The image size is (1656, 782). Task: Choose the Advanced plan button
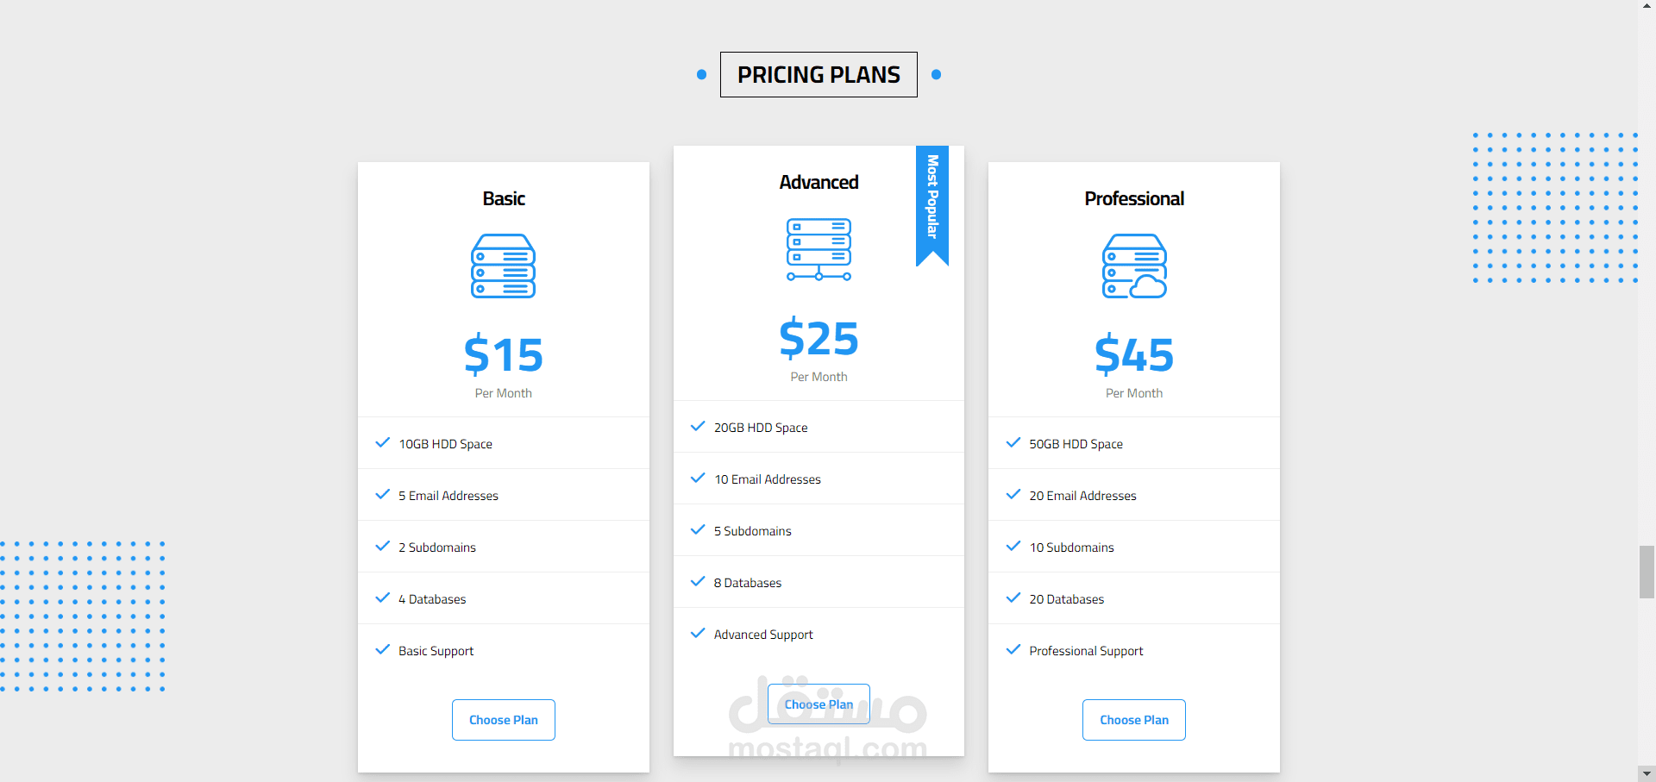819,704
